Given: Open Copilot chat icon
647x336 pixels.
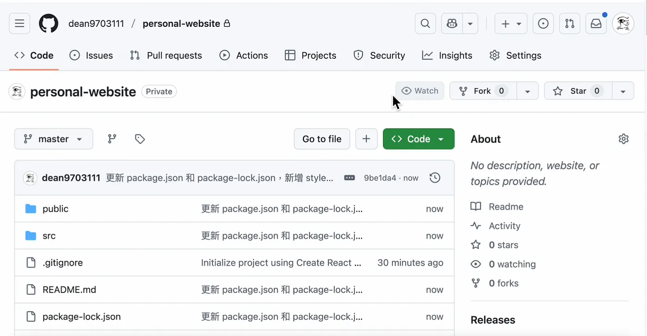Looking at the screenshot, I should click(452, 24).
